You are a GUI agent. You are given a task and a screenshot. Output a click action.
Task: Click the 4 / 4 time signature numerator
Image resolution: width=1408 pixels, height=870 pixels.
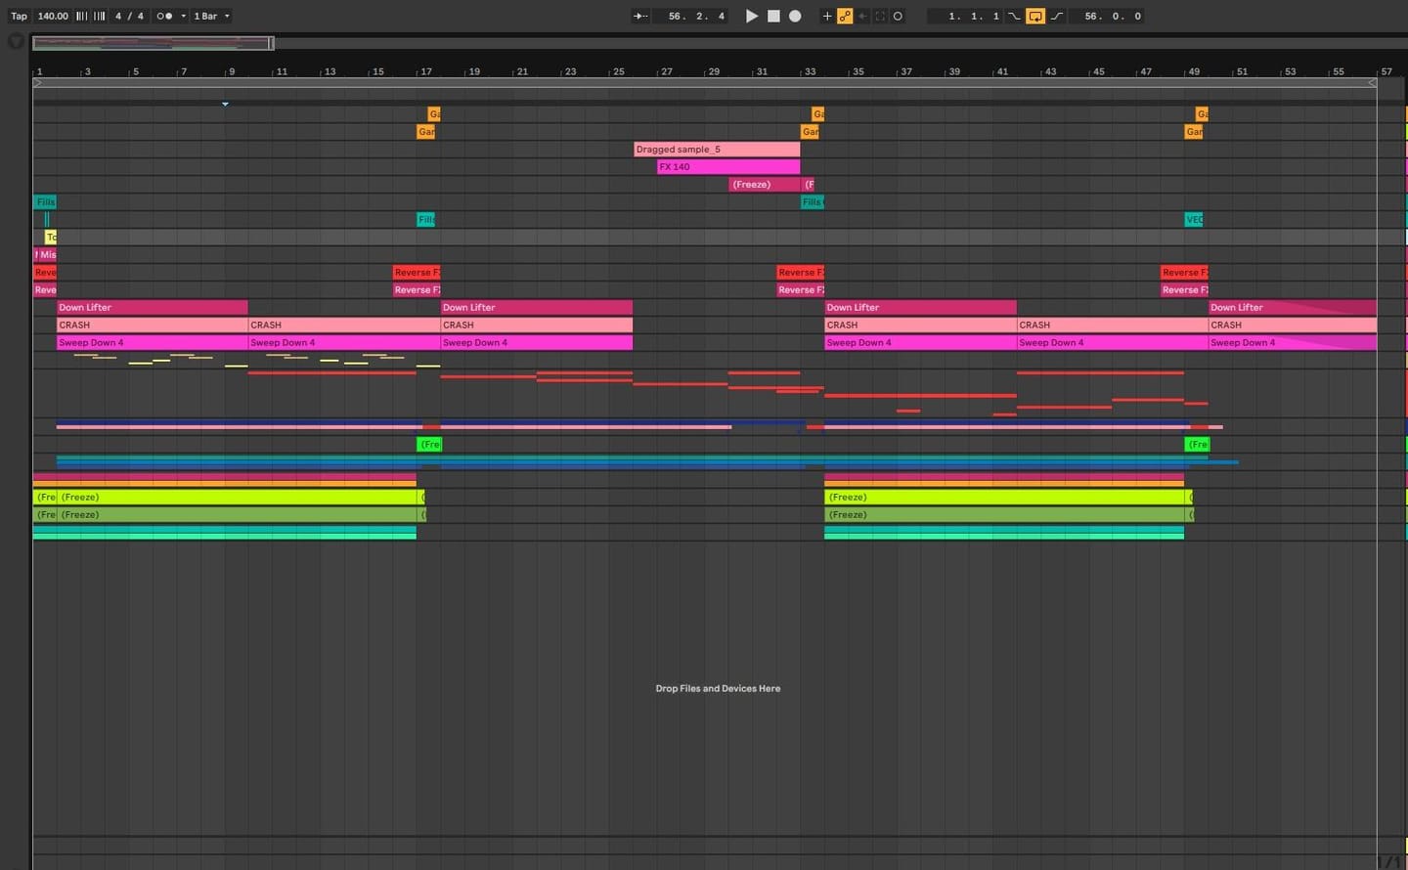[x=118, y=16]
